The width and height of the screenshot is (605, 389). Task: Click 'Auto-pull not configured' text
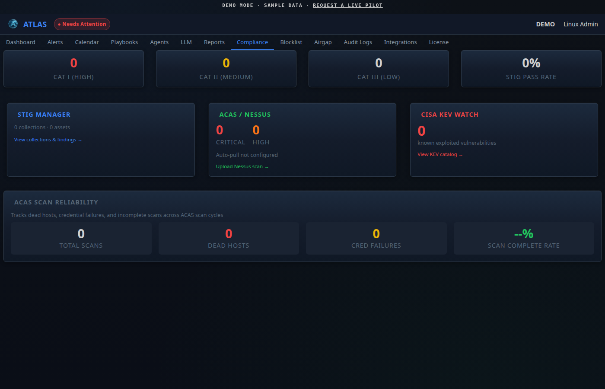(x=247, y=155)
